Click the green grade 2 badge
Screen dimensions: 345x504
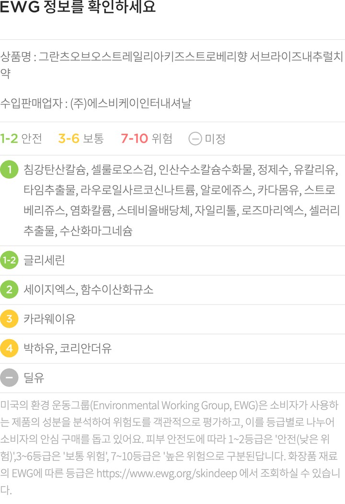click(x=9, y=289)
